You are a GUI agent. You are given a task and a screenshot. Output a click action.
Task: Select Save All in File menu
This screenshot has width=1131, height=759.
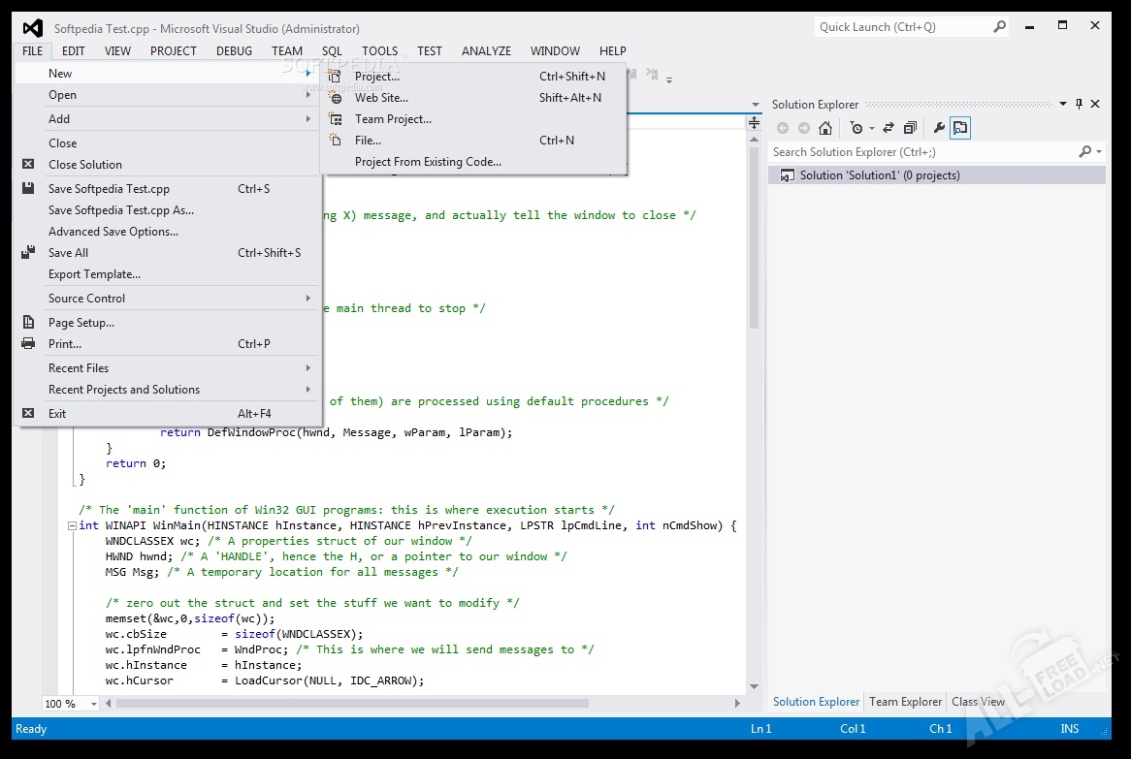pyautogui.click(x=68, y=253)
